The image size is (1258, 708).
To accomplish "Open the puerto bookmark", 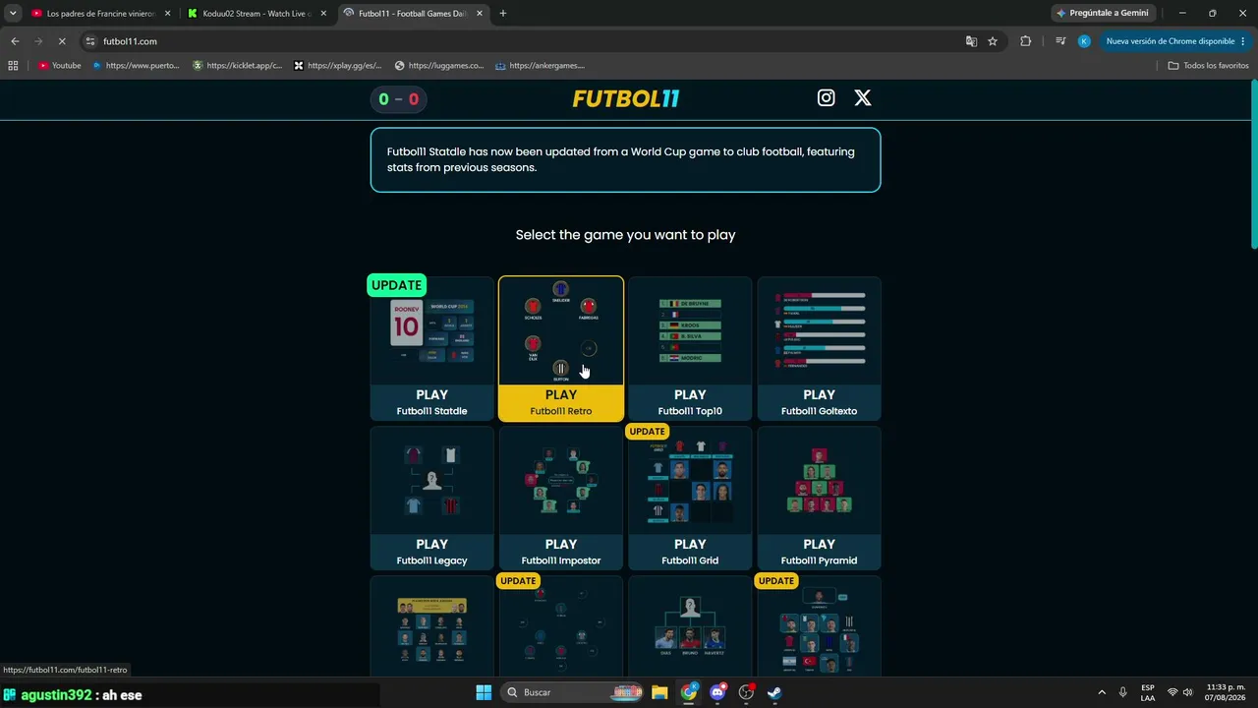I will click(136, 66).
